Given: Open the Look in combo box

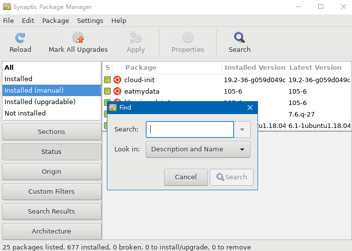Looking at the screenshot, I should coord(198,149).
